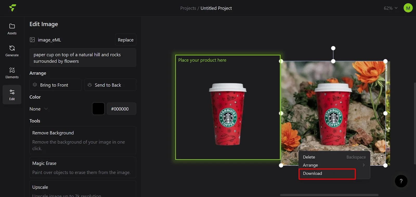This screenshot has width=416, height=197.
Task: Open the None color mode dropdown
Action: [x=38, y=109]
